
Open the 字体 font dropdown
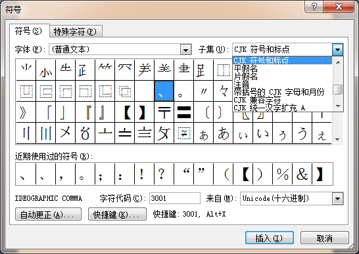point(185,50)
